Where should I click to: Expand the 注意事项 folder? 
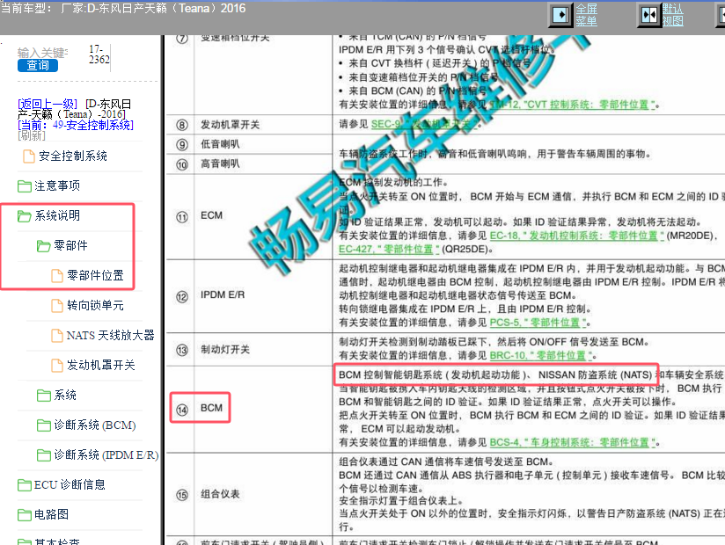pos(57,185)
